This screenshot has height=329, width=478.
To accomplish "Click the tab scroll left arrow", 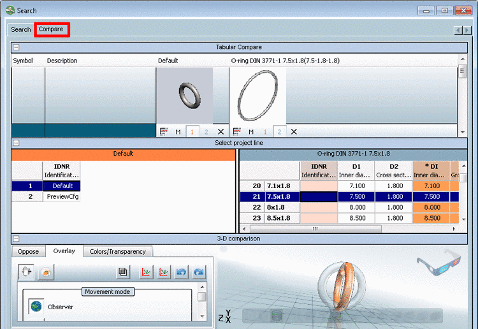I will pos(458,31).
